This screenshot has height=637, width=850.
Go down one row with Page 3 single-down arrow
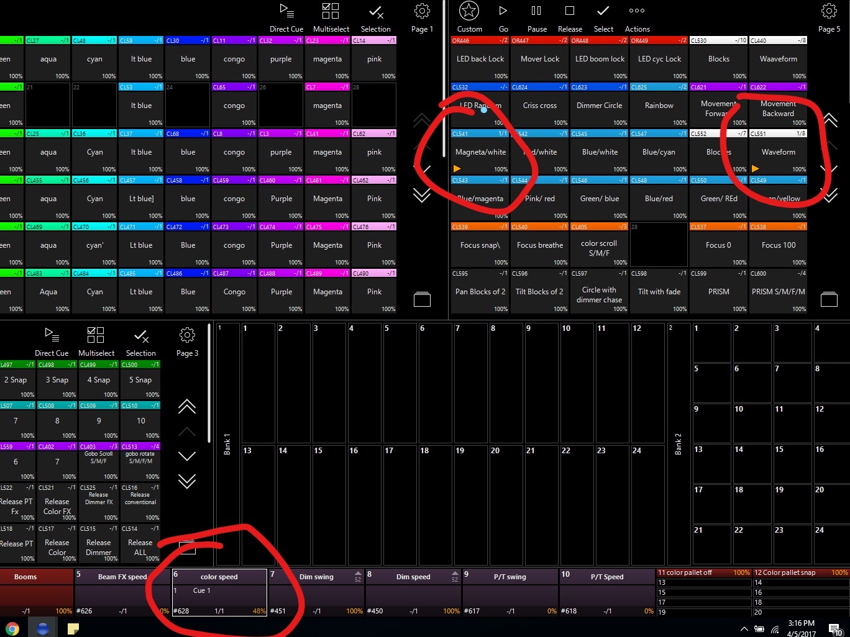(x=187, y=456)
